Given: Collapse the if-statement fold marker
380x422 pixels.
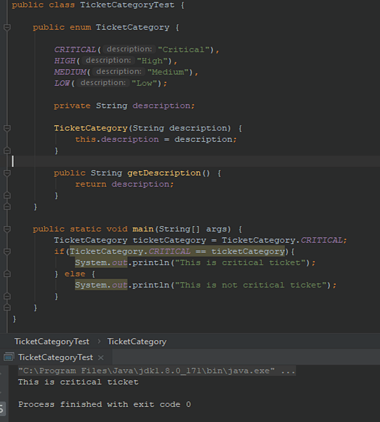Looking at the screenshot, I should coord(7,251).
